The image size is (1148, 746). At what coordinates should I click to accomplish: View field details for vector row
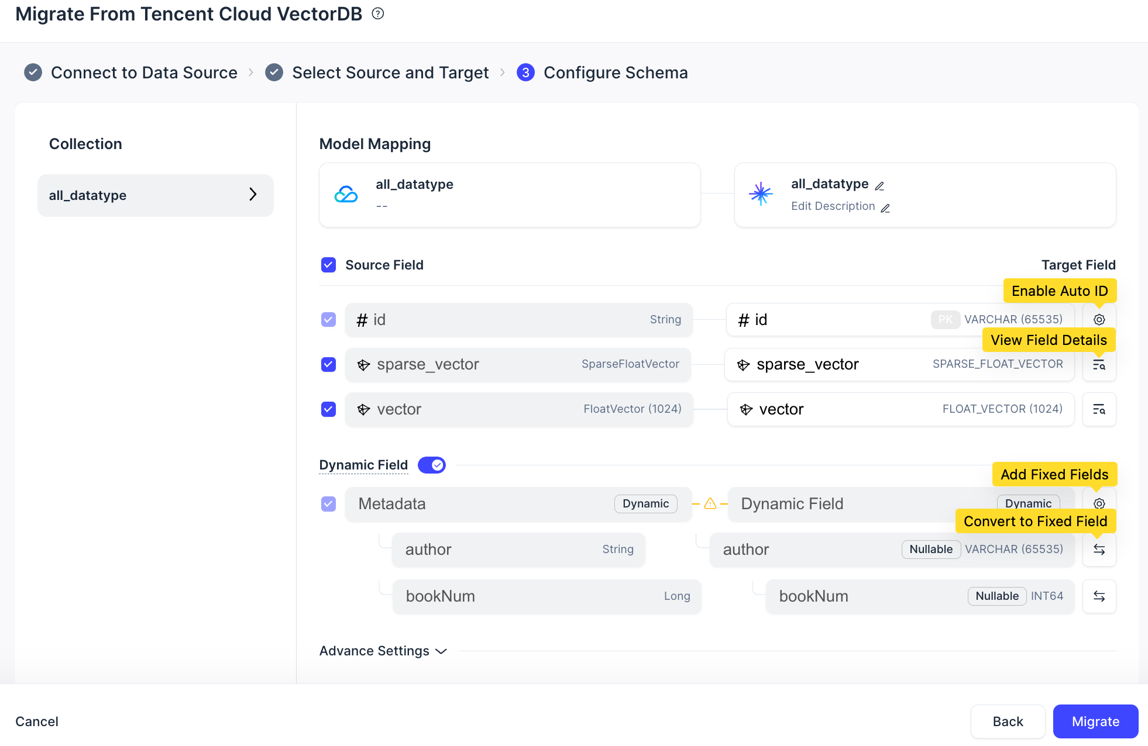(x=1099, y=409)
